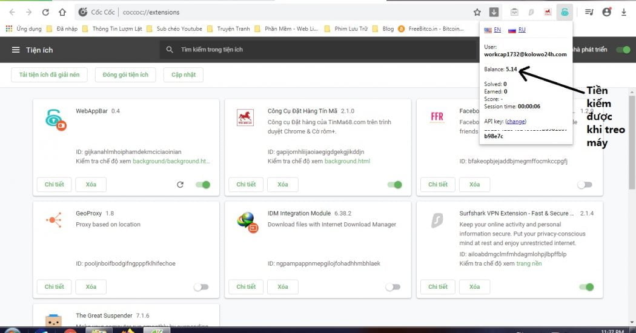Click the WebAppBar extension logo
Viewport: 636px width, 333px height.
click(x=56, y=120)
